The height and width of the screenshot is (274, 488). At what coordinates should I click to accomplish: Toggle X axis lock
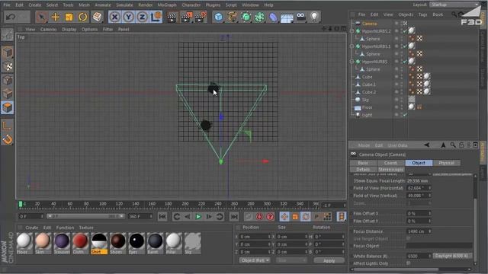point(115,17)
